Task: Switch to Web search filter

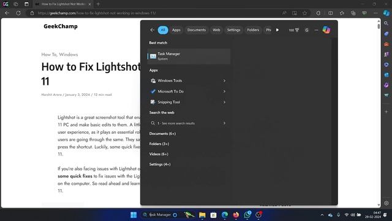Action: 216,30
